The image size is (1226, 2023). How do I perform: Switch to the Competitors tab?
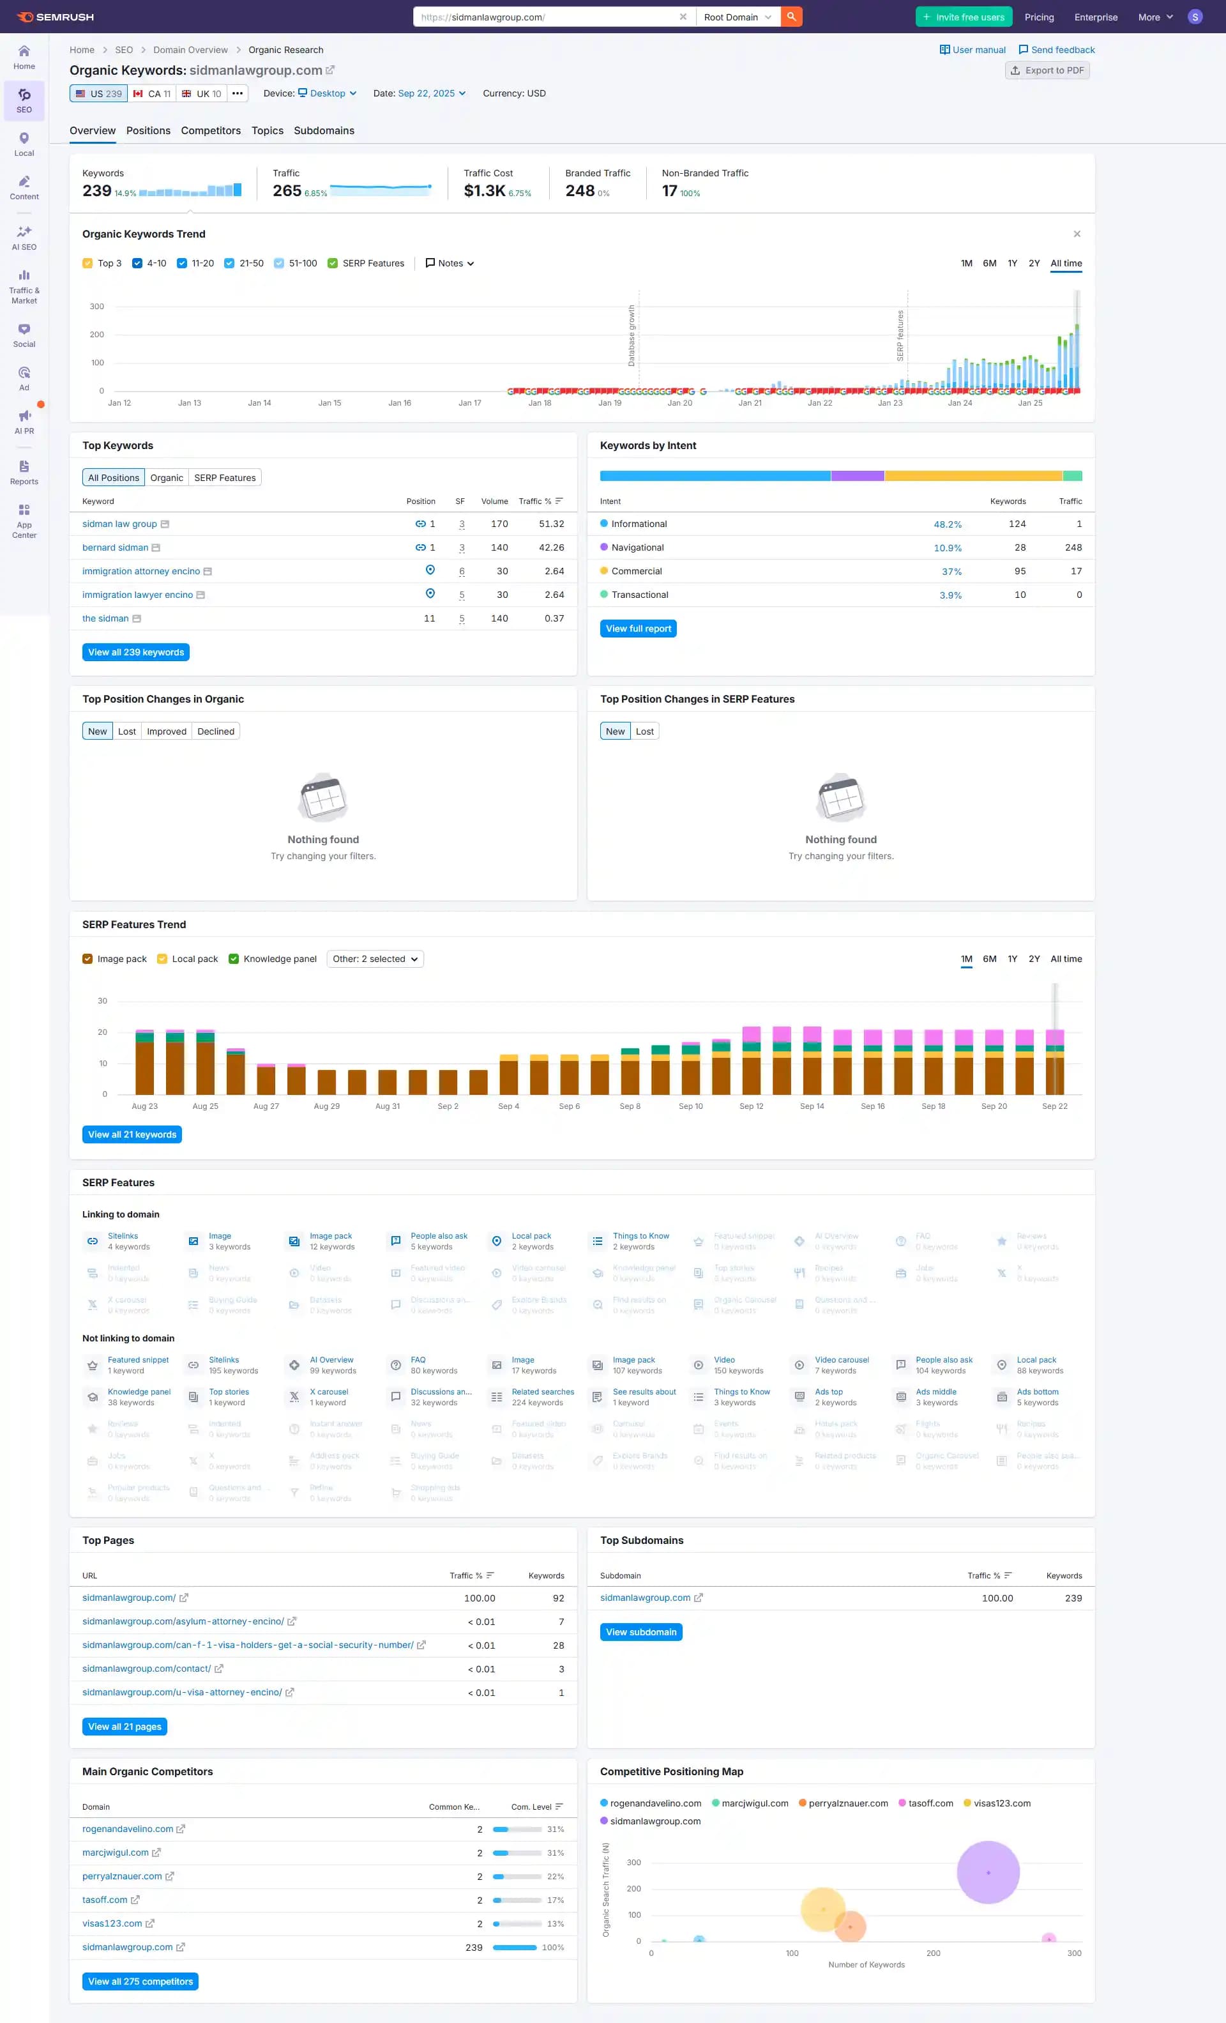pyautogui.click(x=211, y=130)
